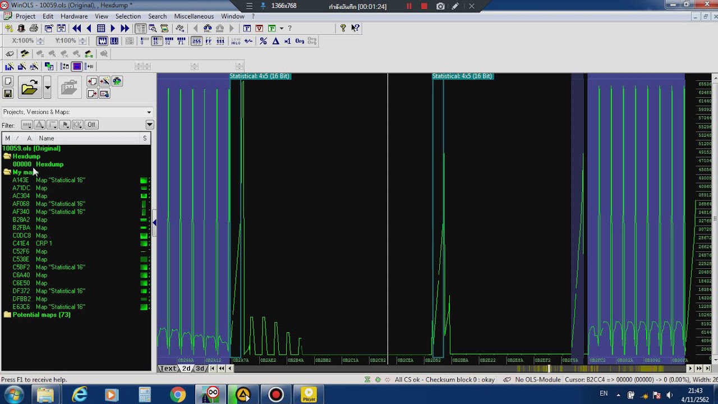Click the first Statistical: 4x5 (16 Bit) label
718x404 pixels.
click(x=260, y=76)
